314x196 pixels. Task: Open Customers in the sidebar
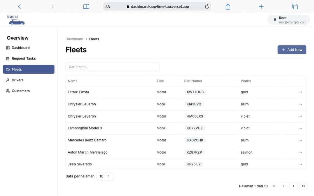(28, 91)
